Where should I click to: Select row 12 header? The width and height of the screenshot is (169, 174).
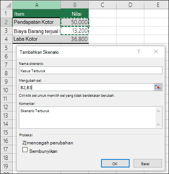7,107
